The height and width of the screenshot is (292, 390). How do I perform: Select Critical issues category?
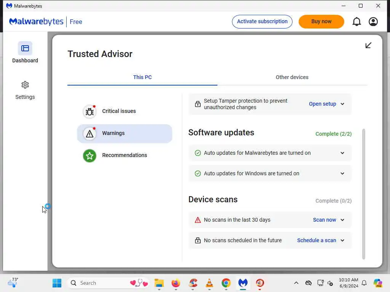(125, 111)
